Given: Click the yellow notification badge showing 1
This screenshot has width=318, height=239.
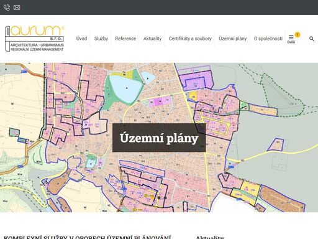Looking at the screenshot, I should click(x=298, y=35).
